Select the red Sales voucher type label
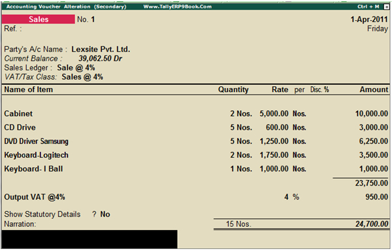The height and width of the screenshot is (251, 392). [39, 19]
